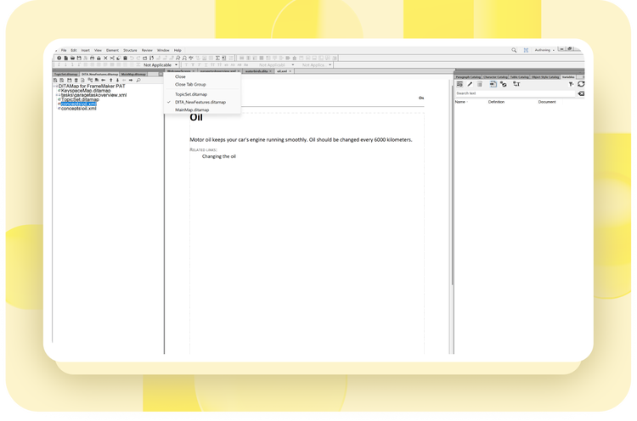Open the Changing the oil related link
Screen dimensions: 637x421
click(219, 156)
